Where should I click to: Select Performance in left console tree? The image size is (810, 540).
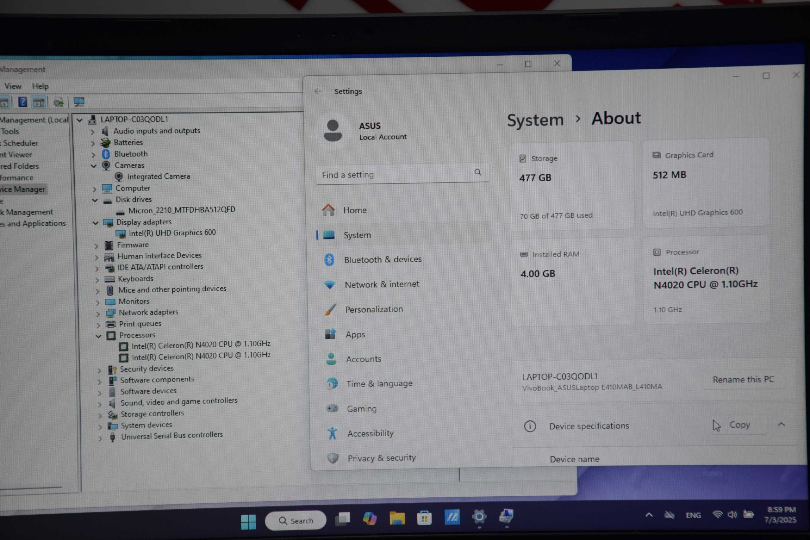click(16, 178)
